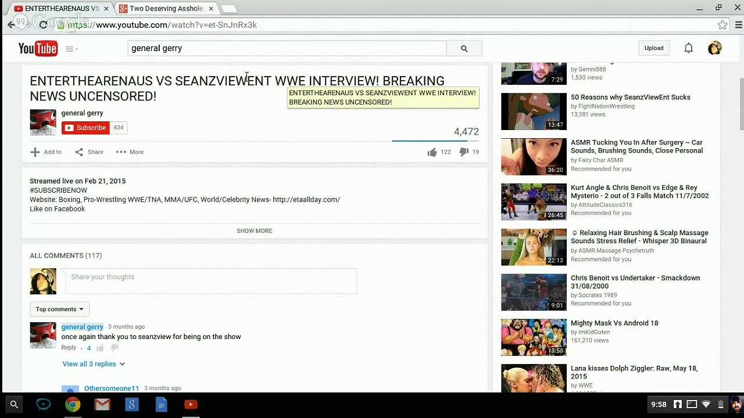The image size is (744, 418).
Task: Click the Wi-Fi status icon in the tray
Action: click(706, 405)
